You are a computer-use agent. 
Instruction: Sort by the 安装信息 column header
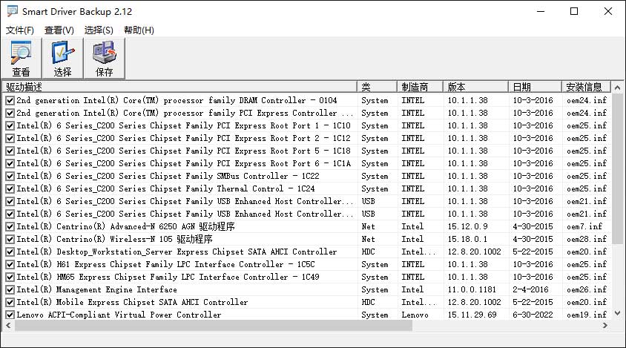pos(586,87)
